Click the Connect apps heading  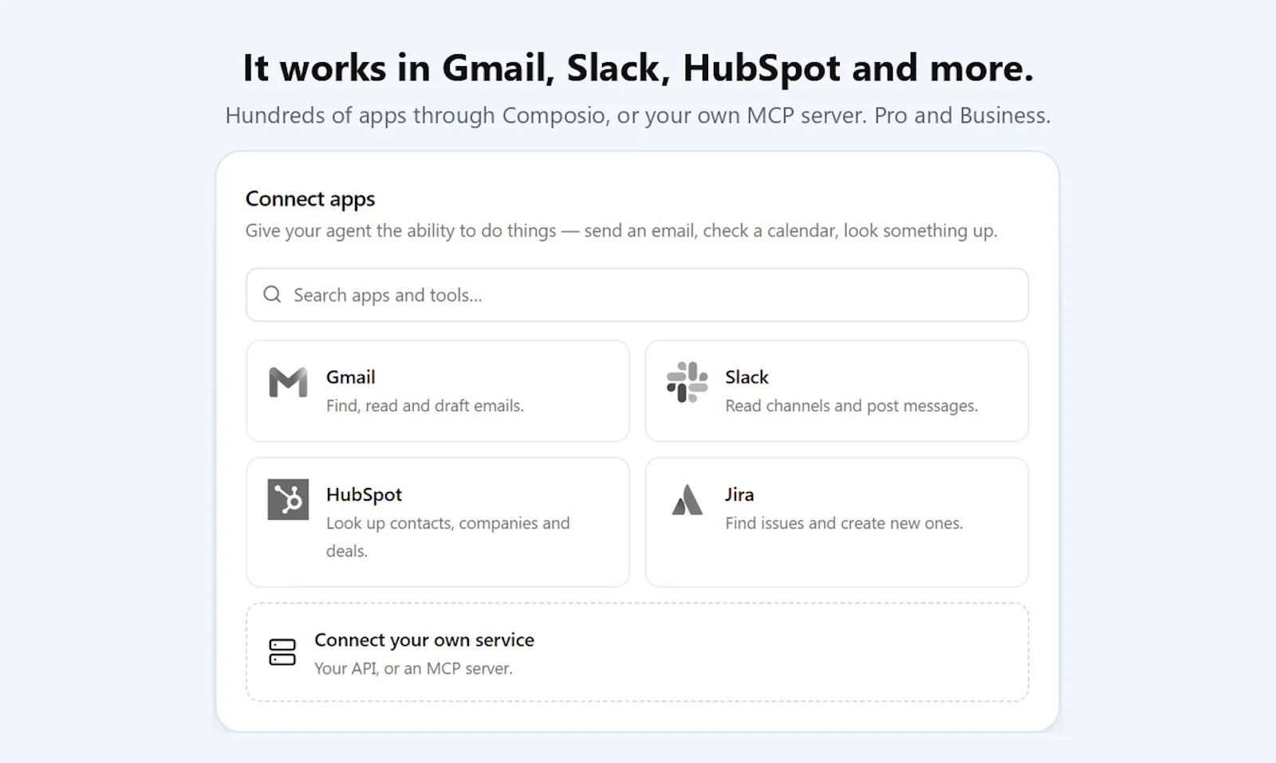pos(310,199)
